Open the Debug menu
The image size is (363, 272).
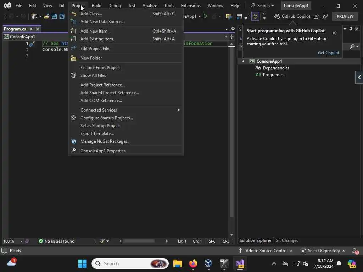pyautogui.click(x=115, y=6)
